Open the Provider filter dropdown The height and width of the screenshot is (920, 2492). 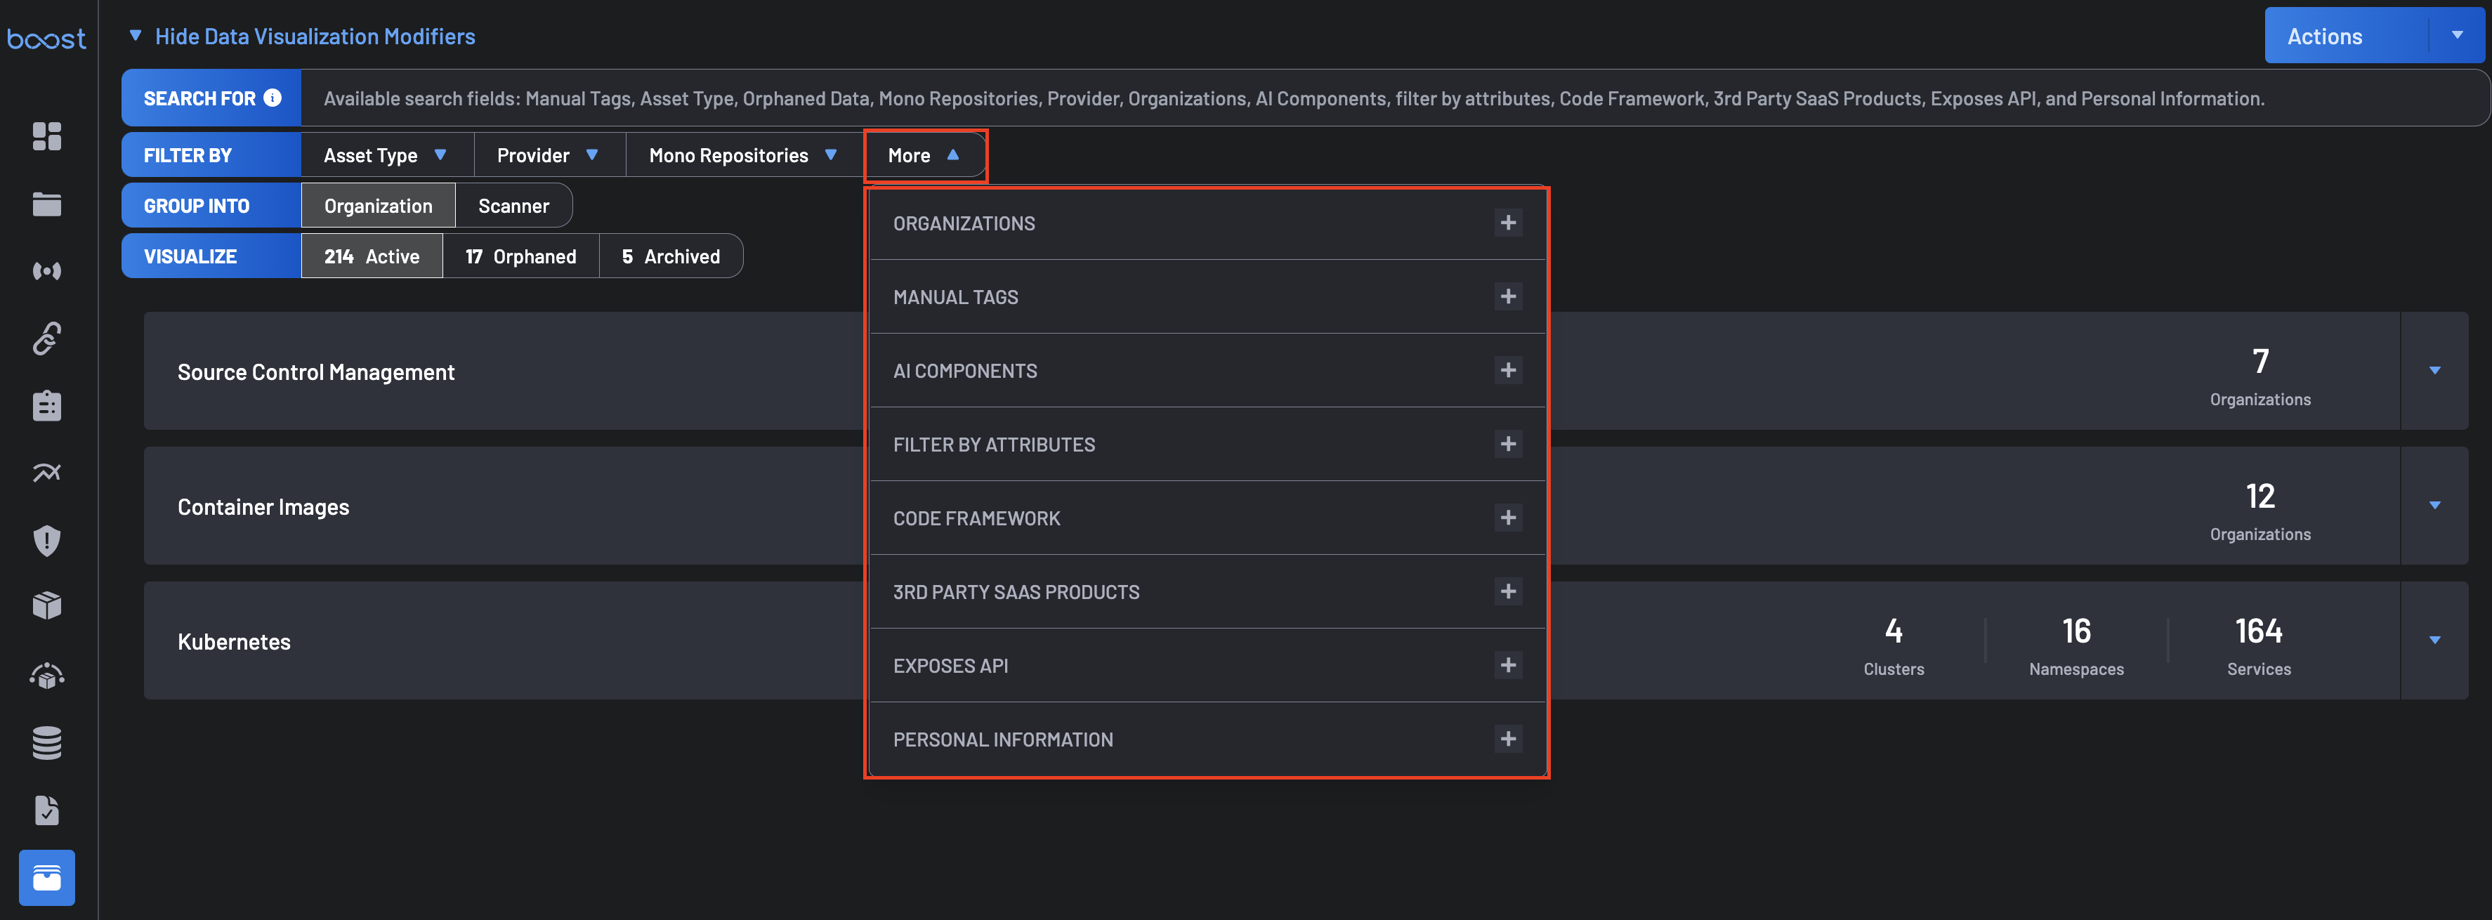pos(548,156)
